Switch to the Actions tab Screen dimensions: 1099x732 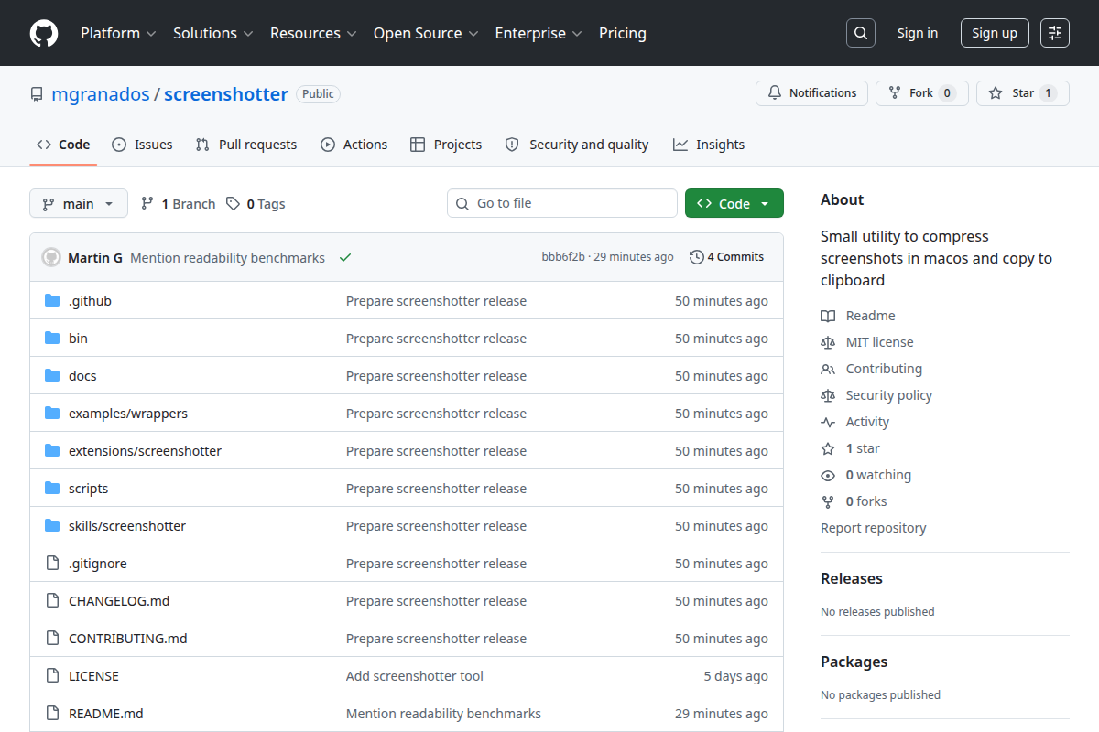coord(354,145)
